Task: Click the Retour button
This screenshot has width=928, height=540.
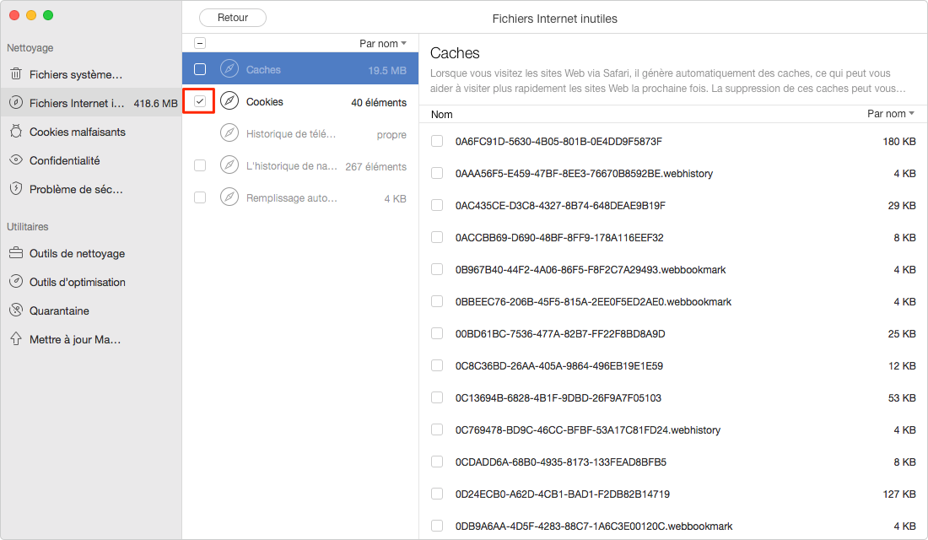Action: 233,18
